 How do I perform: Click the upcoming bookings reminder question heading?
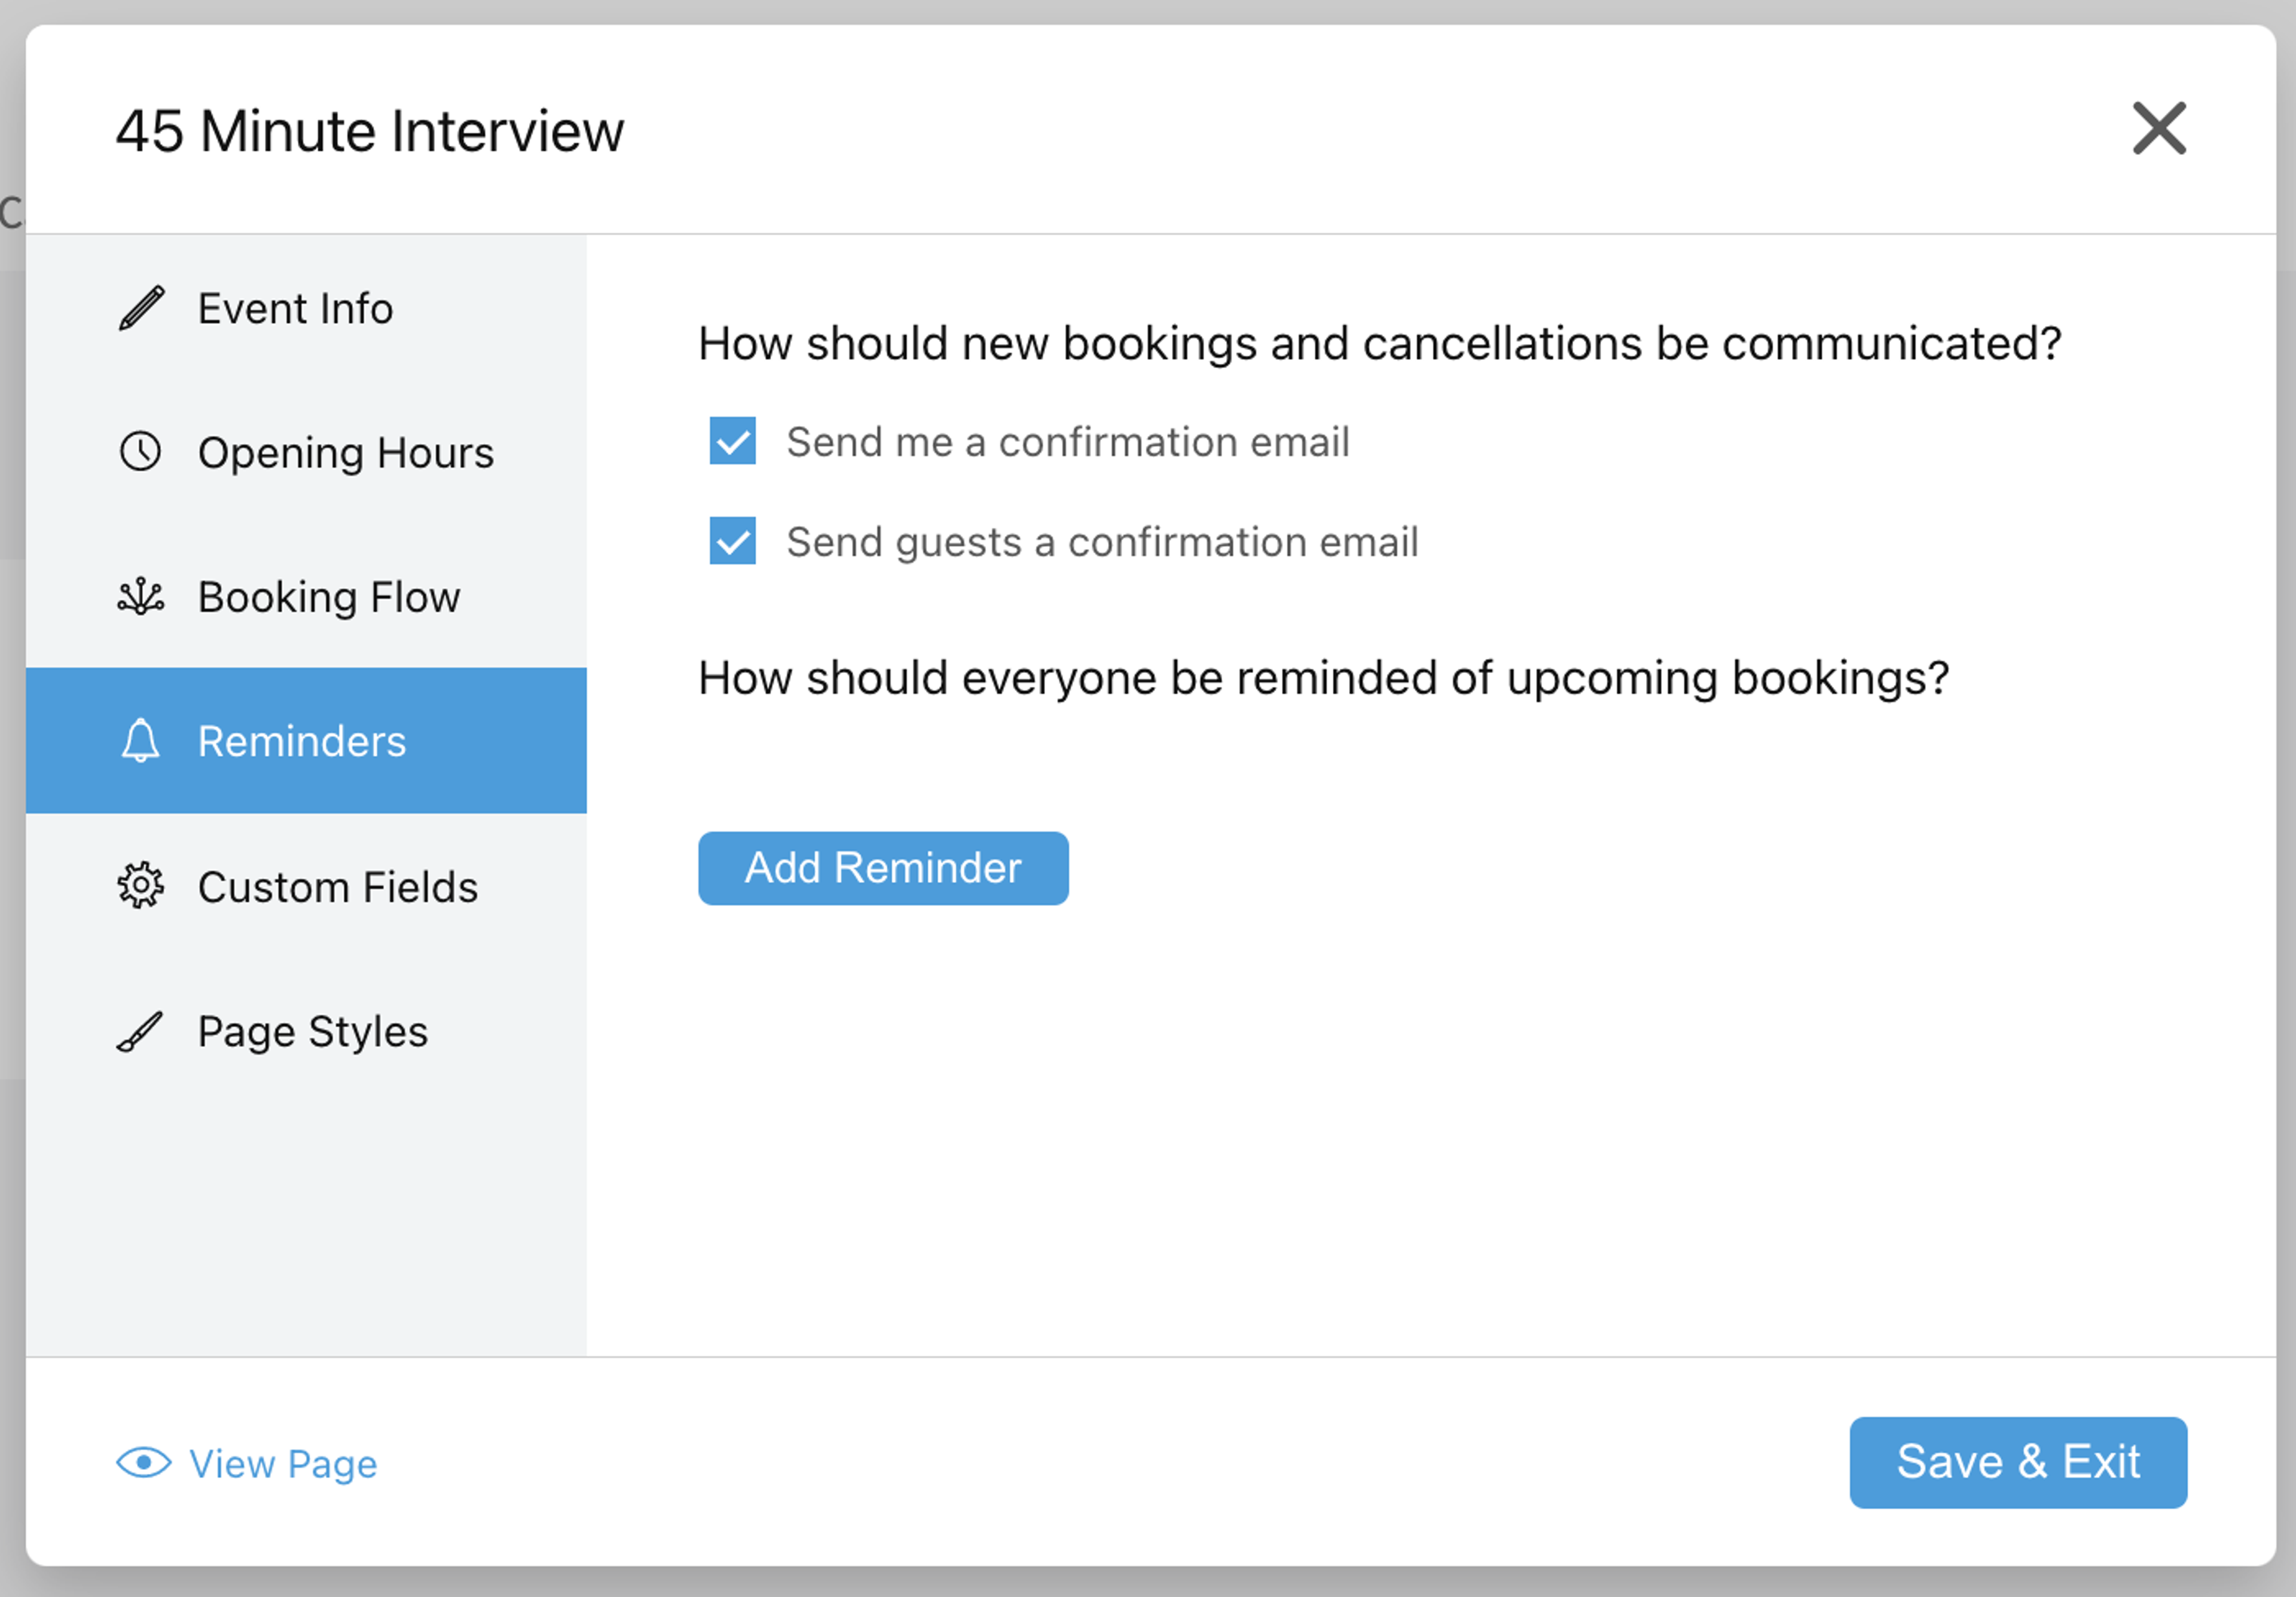click(1323, 678)
